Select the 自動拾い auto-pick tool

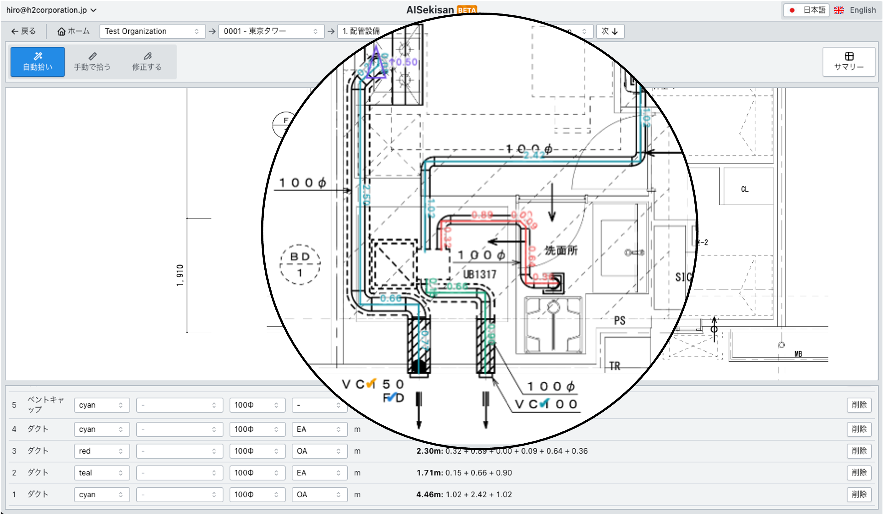click(37, 62)
